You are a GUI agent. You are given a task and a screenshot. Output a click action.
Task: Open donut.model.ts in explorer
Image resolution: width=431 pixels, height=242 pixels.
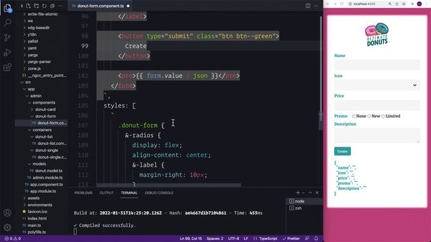tap(48, 171)
